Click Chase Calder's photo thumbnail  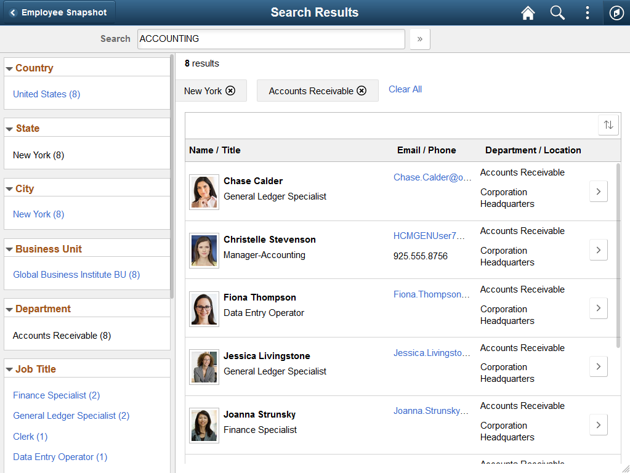pos(204,192)
